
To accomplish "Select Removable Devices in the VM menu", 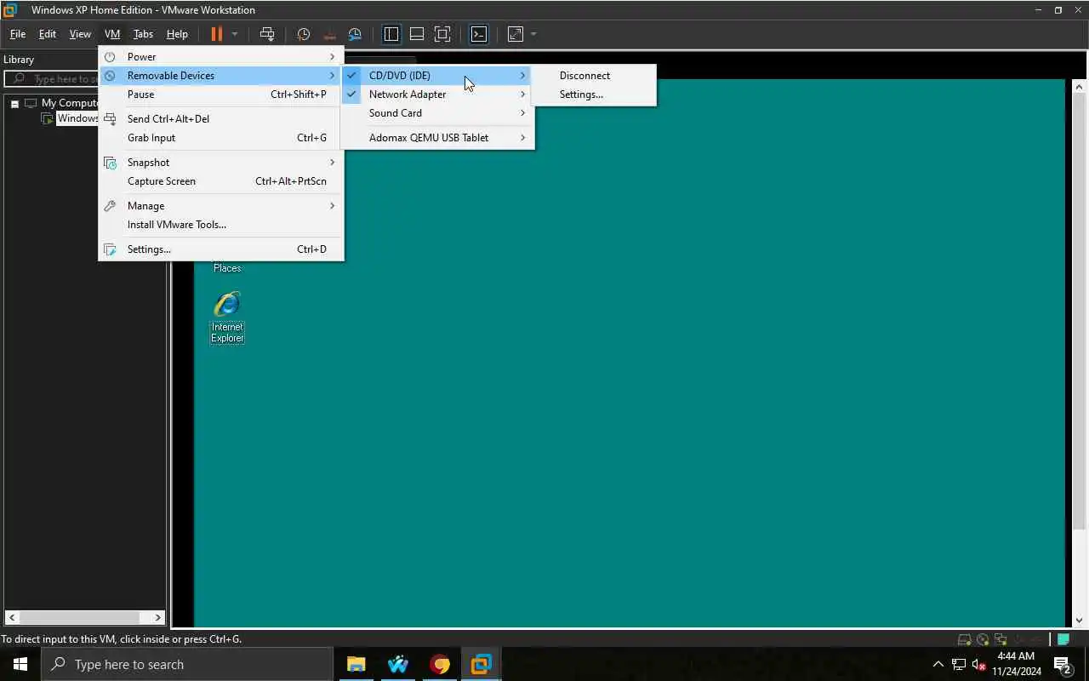I will click(x=221, y=75).
